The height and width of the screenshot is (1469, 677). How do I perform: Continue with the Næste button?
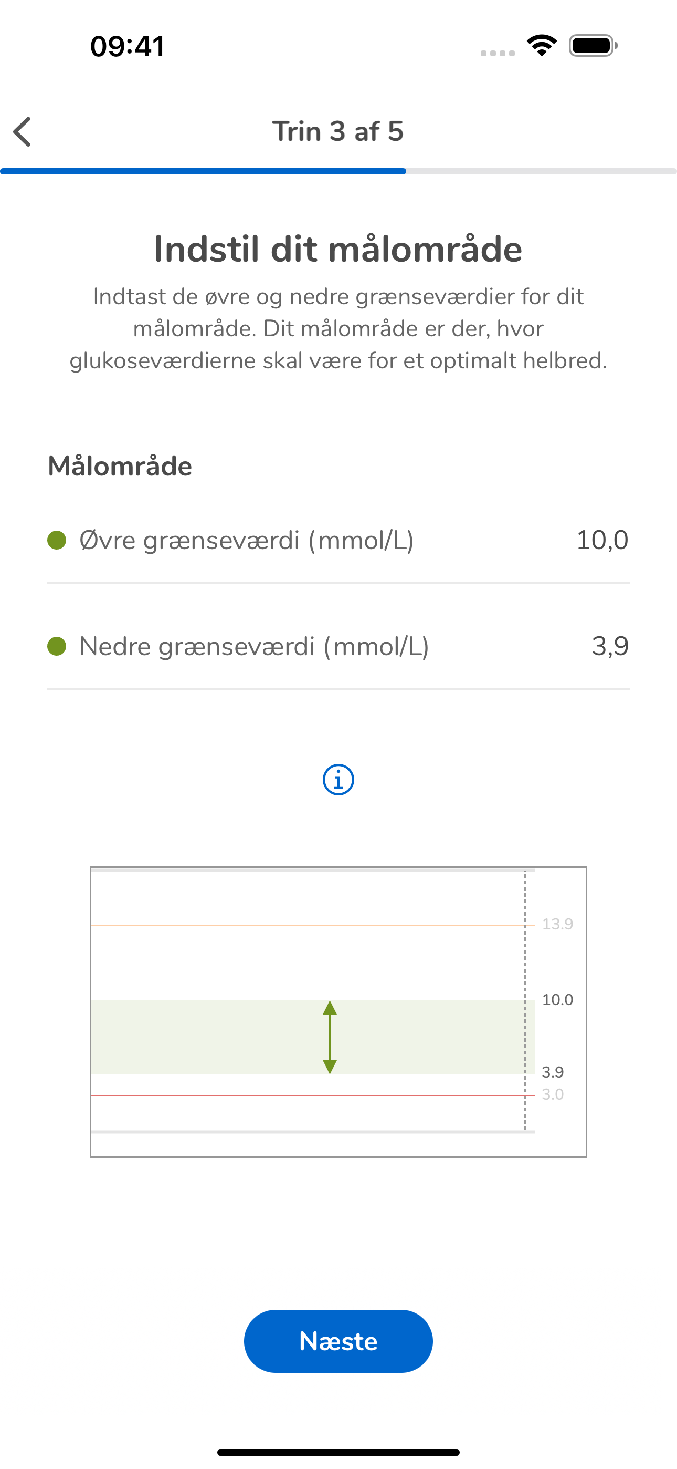(338, 1341)
